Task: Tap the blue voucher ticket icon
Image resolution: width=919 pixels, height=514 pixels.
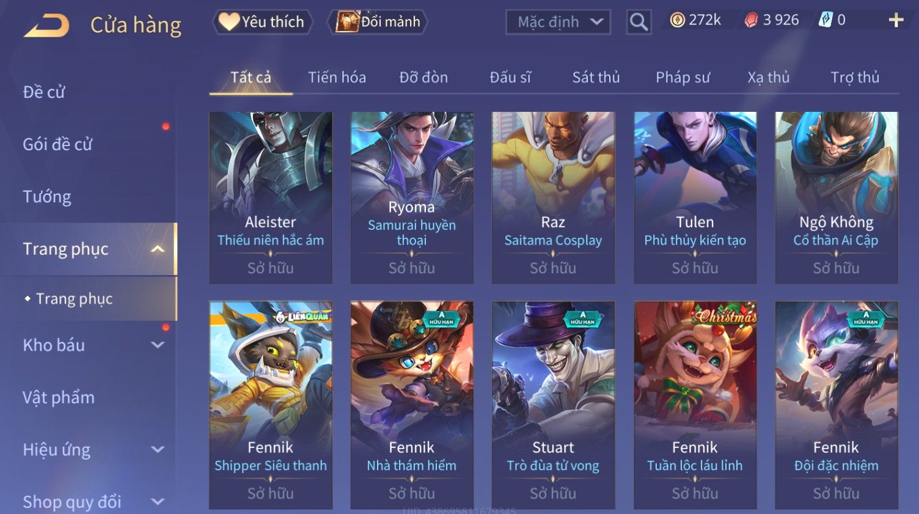Action: tap(826, 20)
